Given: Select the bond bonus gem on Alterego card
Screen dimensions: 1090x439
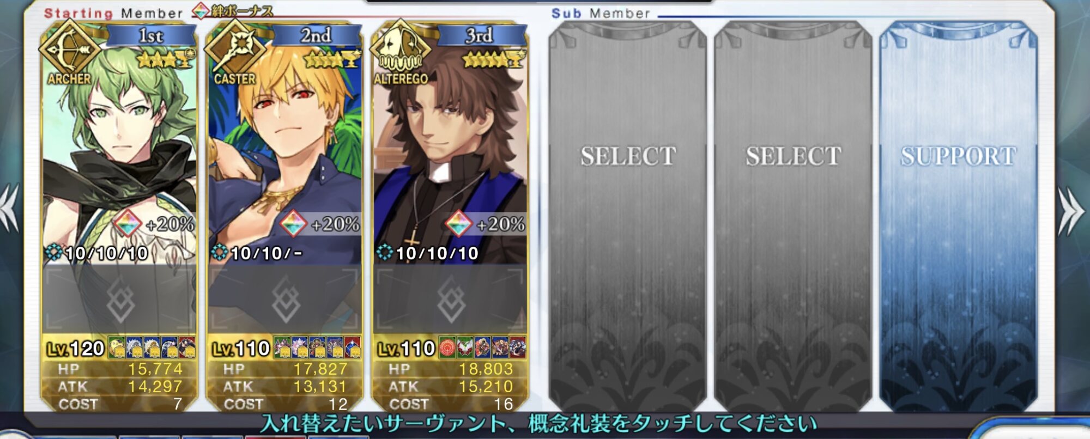Looking at the screenshot, I should coord(459,224).
